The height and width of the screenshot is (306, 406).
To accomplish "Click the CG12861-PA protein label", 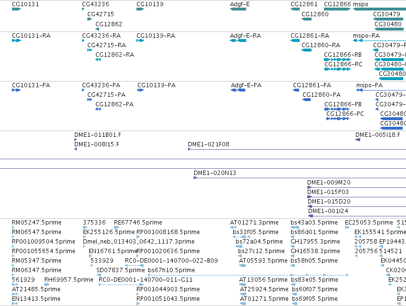I will (312, 85).
